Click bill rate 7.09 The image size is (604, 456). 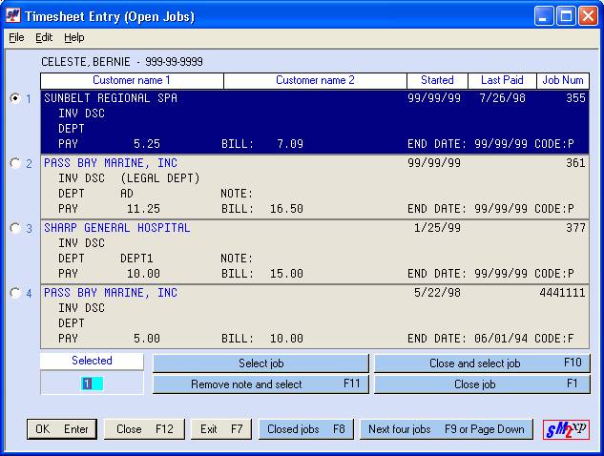290,144
